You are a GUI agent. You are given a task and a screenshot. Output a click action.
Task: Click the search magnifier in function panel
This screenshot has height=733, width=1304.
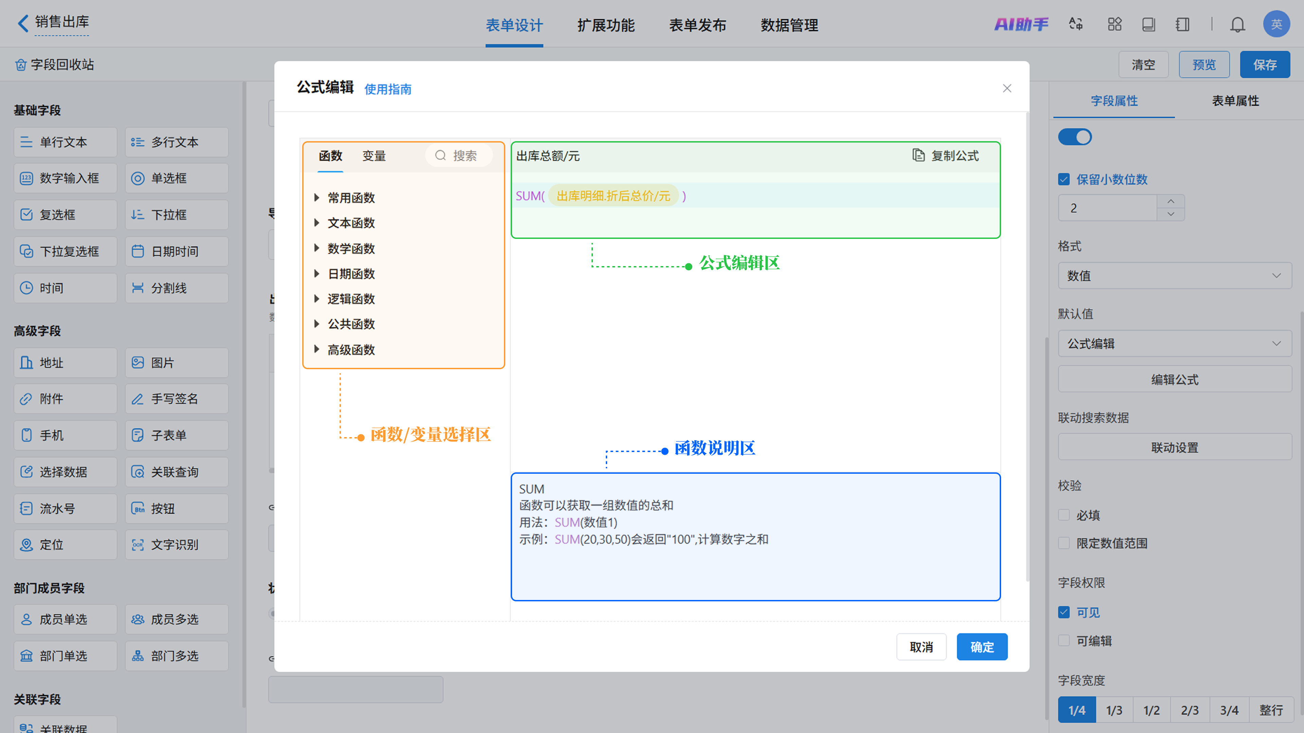click(x=440, y=155)
